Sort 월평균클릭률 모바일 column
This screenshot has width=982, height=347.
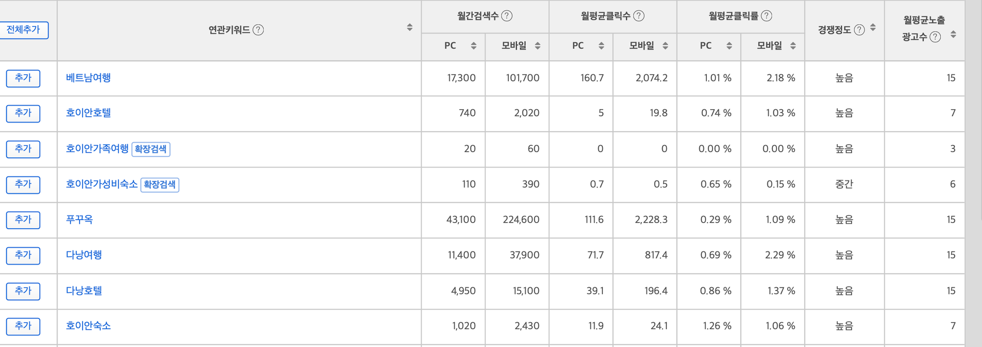pyautogui.click(x=793, y=46)
